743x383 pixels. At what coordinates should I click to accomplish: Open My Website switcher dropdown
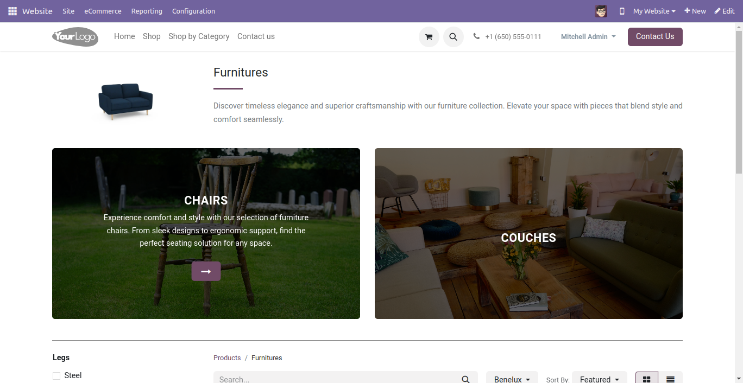pyautogui.click(x=654, y=11)
